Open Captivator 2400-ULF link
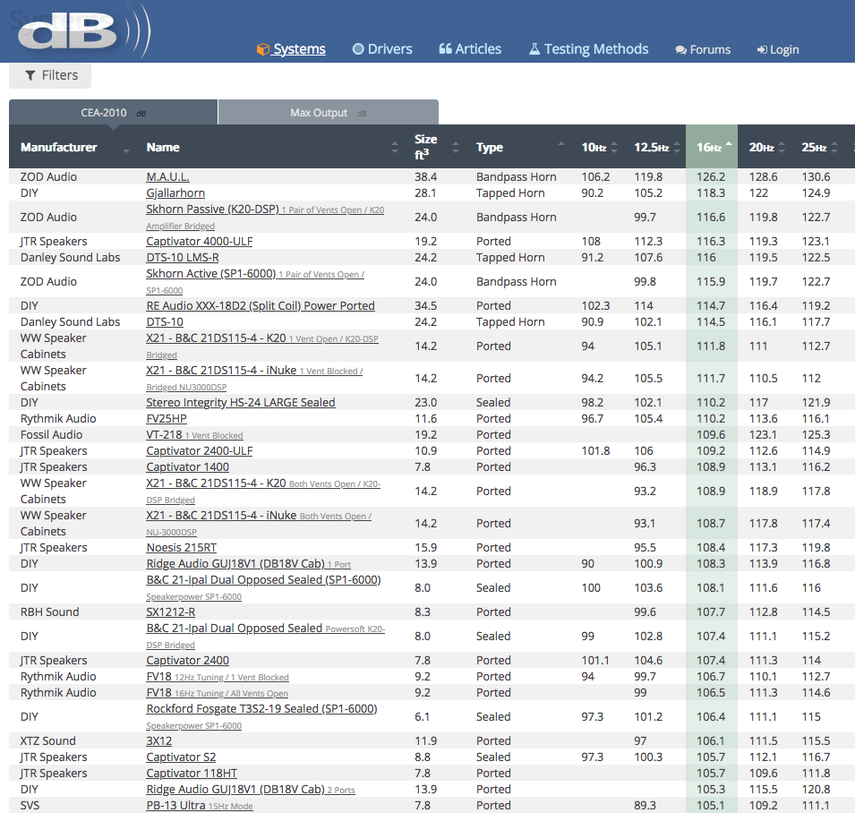This screenshot has height=813, width=855. (200, 451)
